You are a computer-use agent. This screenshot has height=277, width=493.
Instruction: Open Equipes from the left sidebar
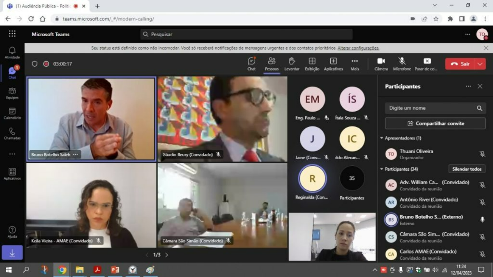(x=12, y=94)
